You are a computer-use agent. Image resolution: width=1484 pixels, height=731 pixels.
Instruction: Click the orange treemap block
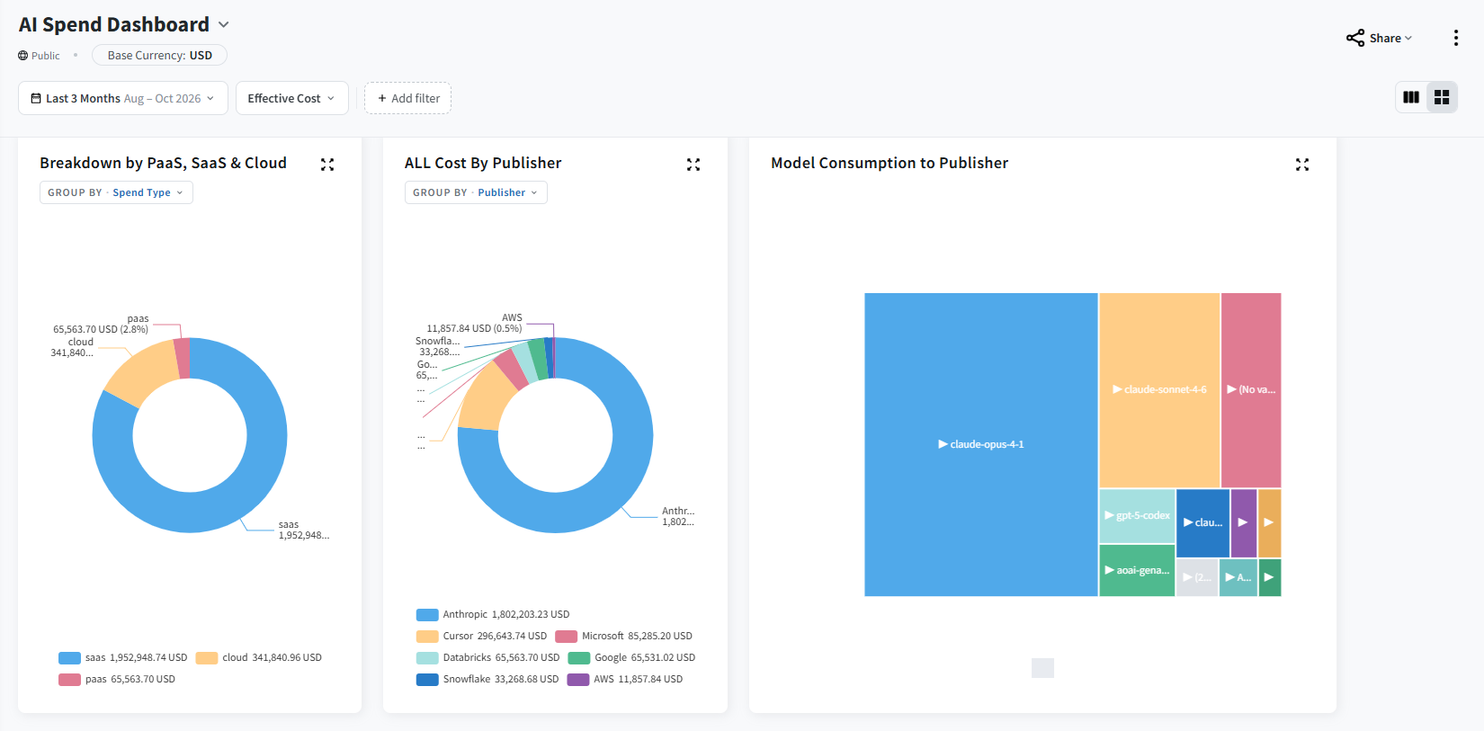coord(1270,522)
